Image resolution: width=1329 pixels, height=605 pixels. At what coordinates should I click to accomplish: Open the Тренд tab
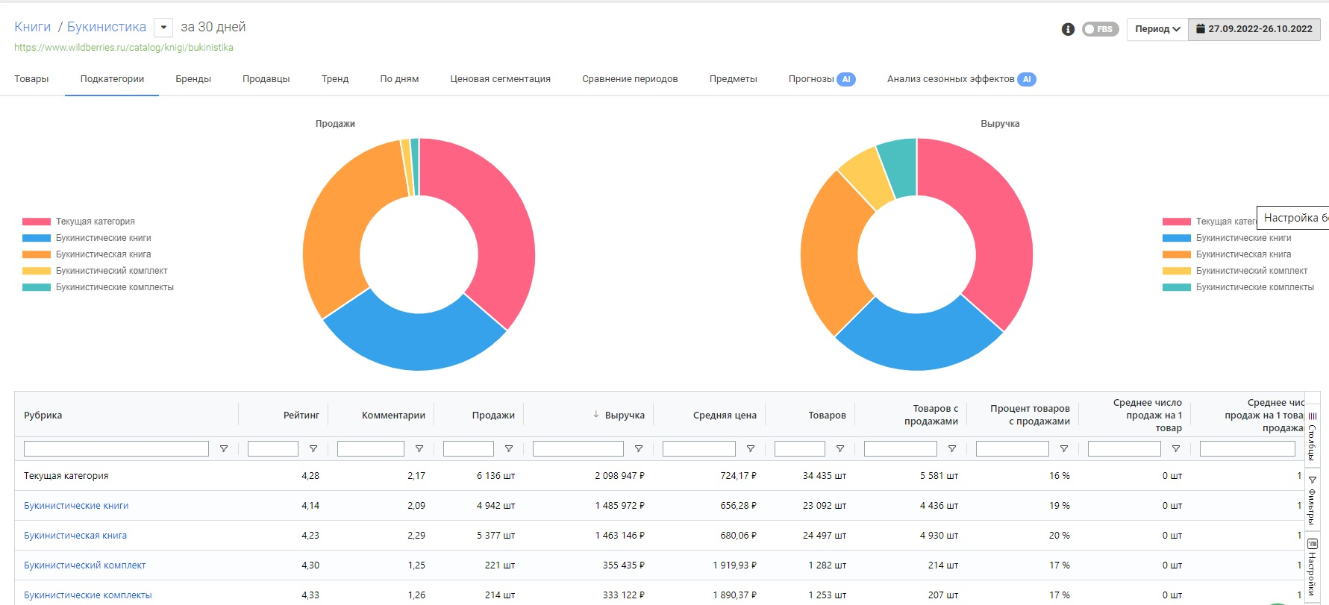335,79
